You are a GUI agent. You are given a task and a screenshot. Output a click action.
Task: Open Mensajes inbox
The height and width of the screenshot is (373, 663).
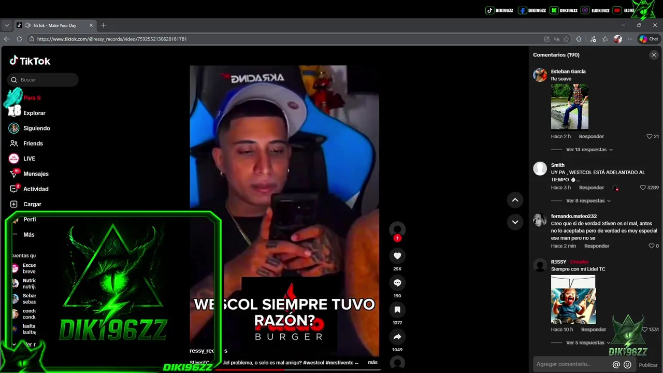[x=36, y=174]
